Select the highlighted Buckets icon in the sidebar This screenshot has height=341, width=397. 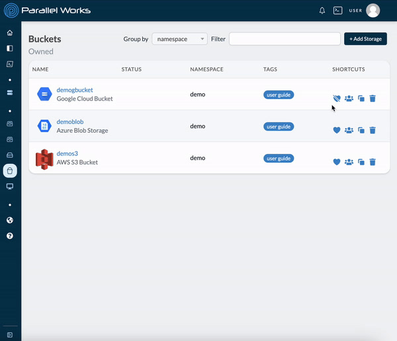point(10,170)
